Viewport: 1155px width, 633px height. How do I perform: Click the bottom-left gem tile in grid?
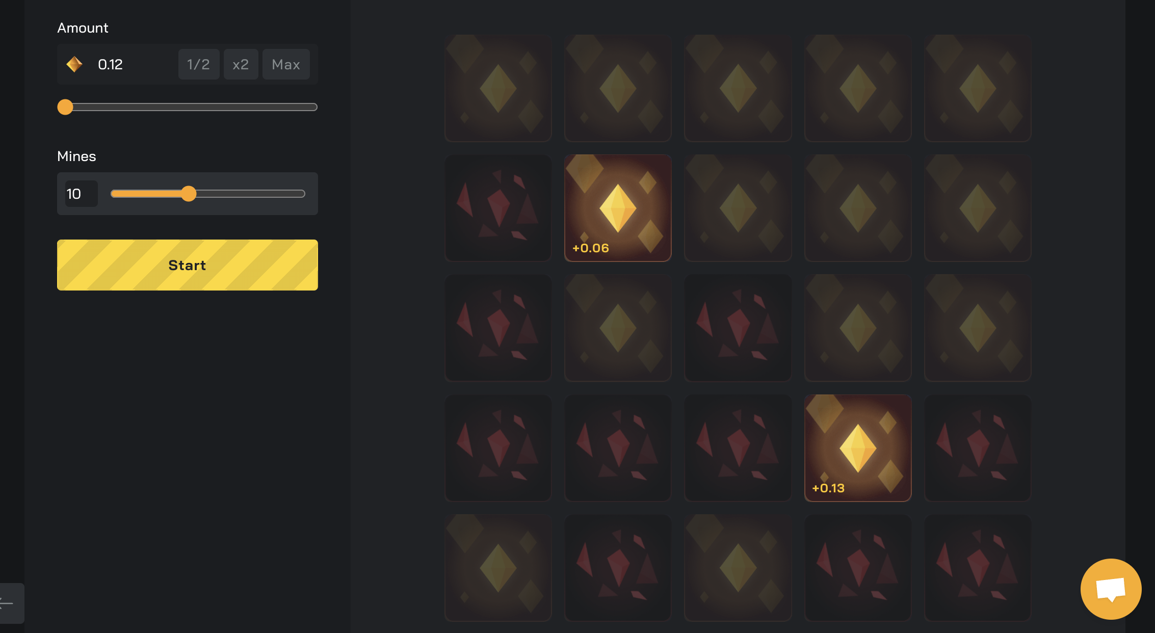tap(498, 568)
